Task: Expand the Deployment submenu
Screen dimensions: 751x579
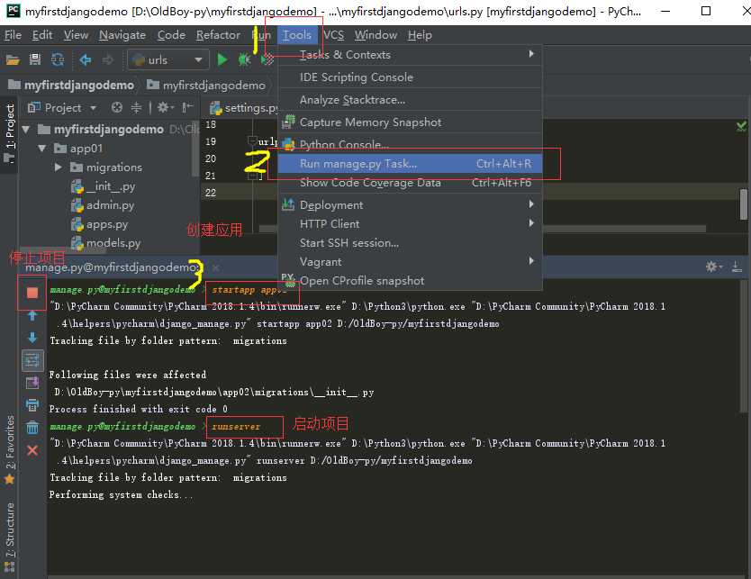Action: pyautogui.click(x=410, y=205)
